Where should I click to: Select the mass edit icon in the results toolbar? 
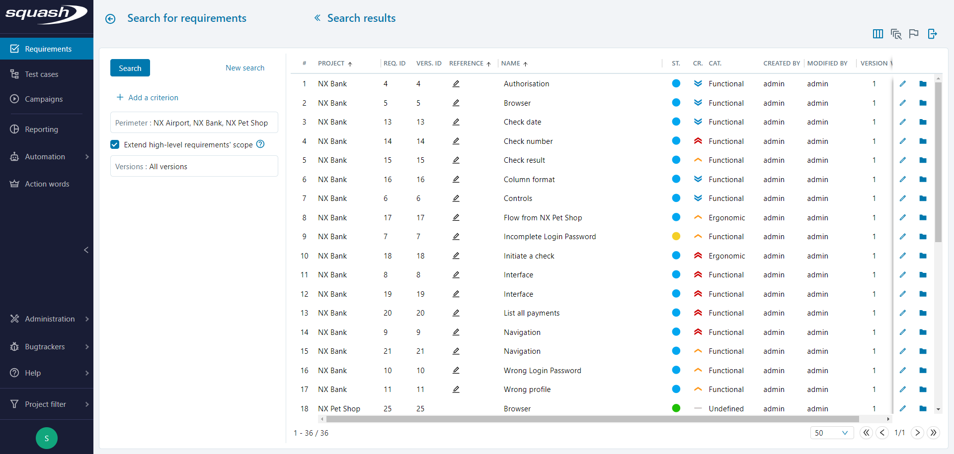coord(896,34)
